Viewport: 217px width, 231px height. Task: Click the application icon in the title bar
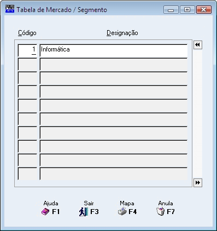[10, 9]
